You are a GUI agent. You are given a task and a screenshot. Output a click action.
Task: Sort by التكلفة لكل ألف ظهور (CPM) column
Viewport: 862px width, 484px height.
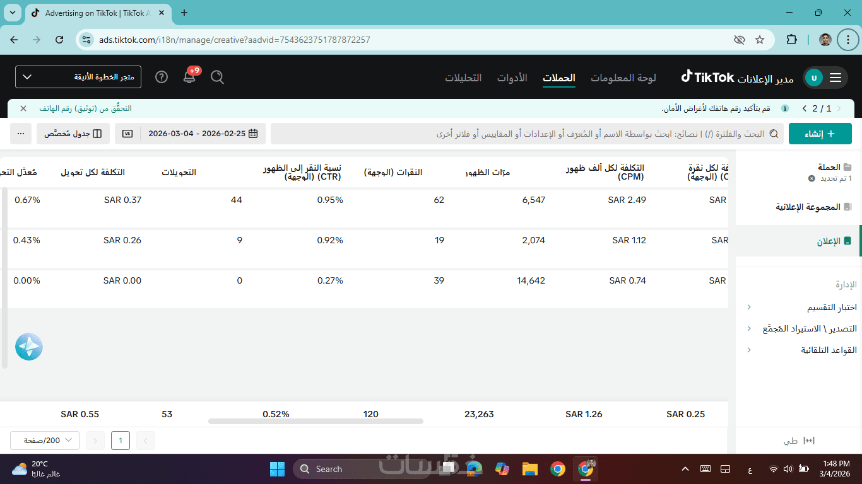click(605, 172)
